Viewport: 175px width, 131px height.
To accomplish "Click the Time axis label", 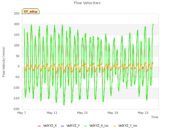I will pyautogui.click(x=155, y=117).
